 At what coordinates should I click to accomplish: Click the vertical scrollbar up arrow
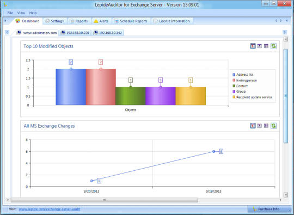coord(286,39)
